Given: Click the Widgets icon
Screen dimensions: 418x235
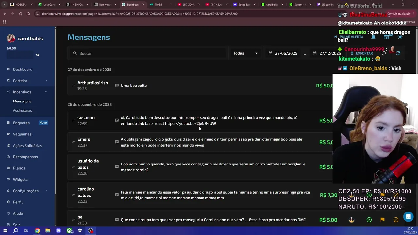Looking at the screenshot, I should [x=8, y=180].
